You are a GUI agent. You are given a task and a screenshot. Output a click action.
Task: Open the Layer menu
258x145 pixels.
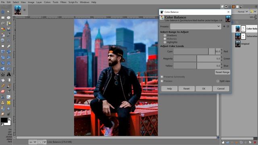39,2
